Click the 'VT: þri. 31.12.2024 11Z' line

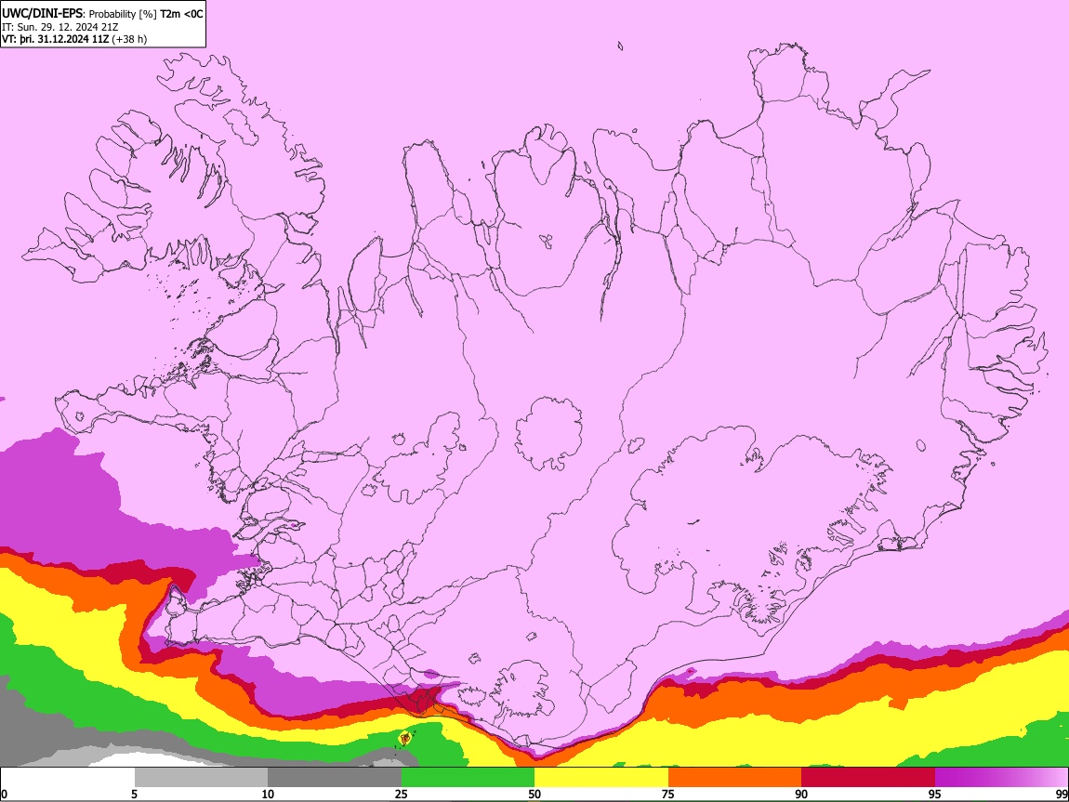(55, 39)
